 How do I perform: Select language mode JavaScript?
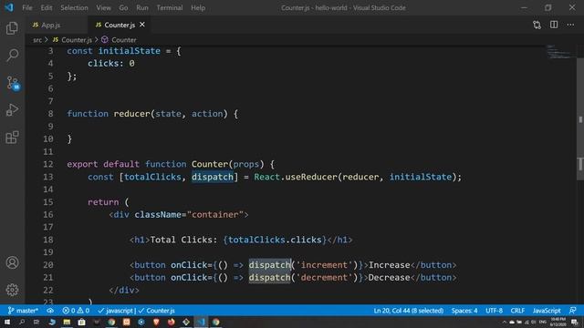[547, 311]
